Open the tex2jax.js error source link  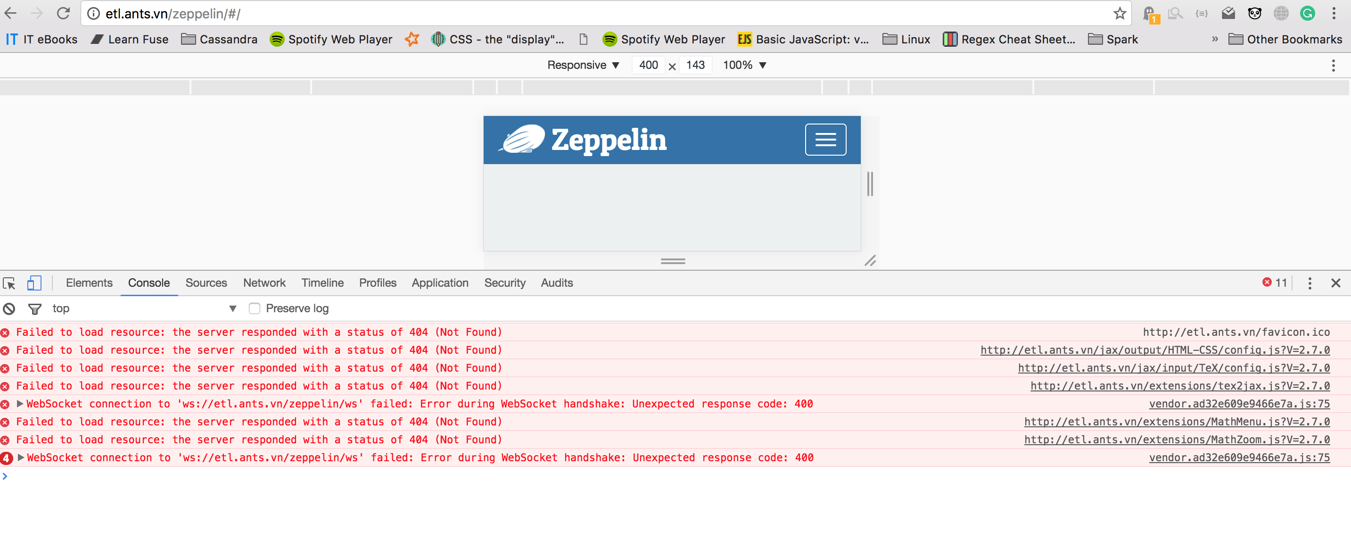pos(1179,386)
